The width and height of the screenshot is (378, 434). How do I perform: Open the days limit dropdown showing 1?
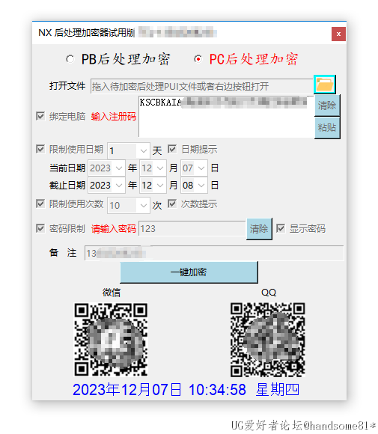[x=129, y=151]
